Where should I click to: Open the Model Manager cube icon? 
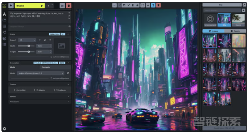pyautogui.click(x=4, y=39)
